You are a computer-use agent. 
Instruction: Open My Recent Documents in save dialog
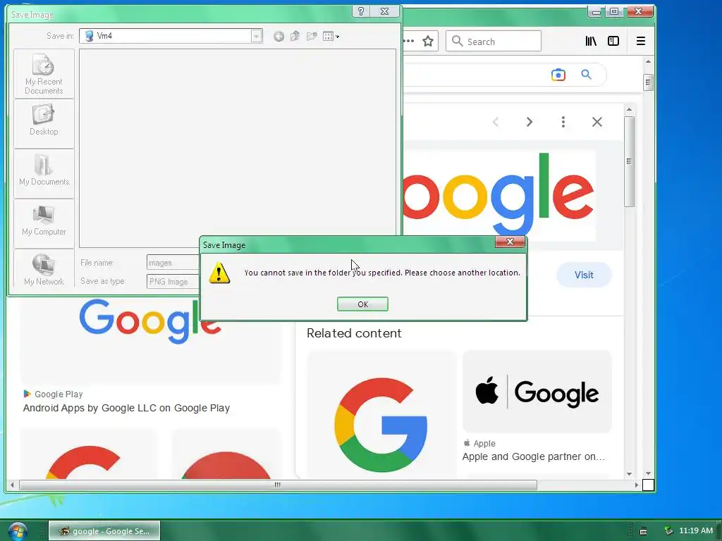[x=44, y=73]
